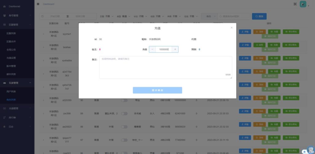Click the 区服管理 sidebar icon
This screenshot has height=154, width=315.
(x=4, y=25)
